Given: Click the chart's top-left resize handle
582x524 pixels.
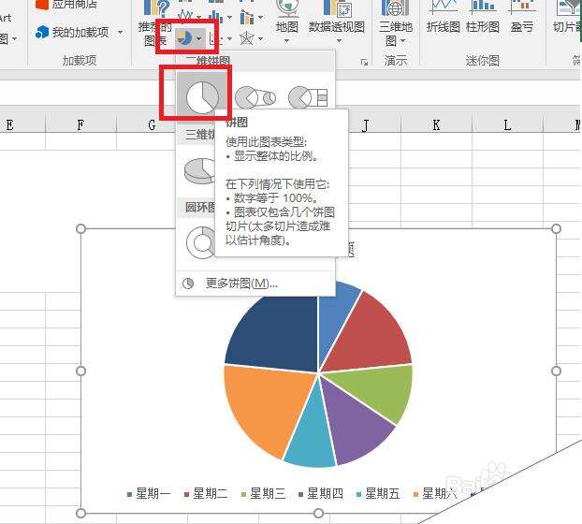Looking at the screenshot, I should [x=80, y=228].
